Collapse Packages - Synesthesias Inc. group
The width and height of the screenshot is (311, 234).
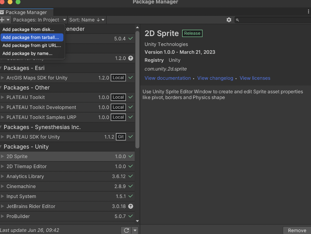point(1,127)
